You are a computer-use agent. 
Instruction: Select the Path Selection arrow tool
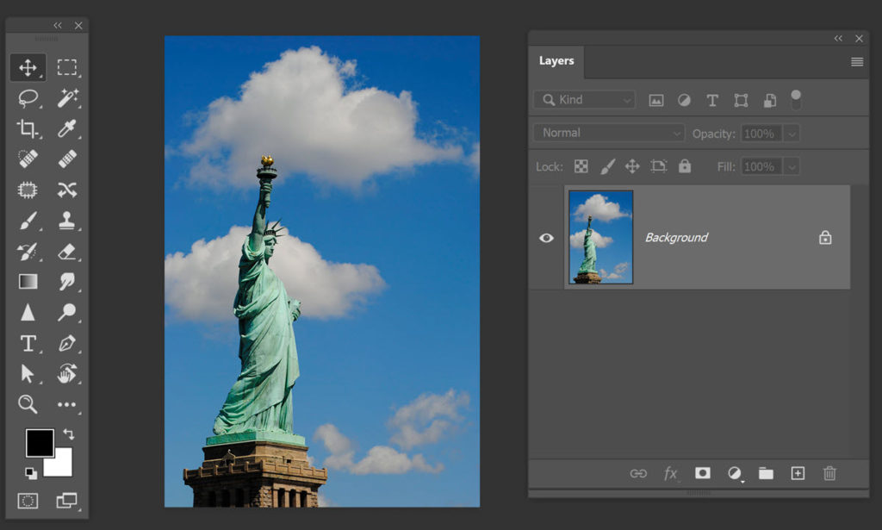pos(28,374)
